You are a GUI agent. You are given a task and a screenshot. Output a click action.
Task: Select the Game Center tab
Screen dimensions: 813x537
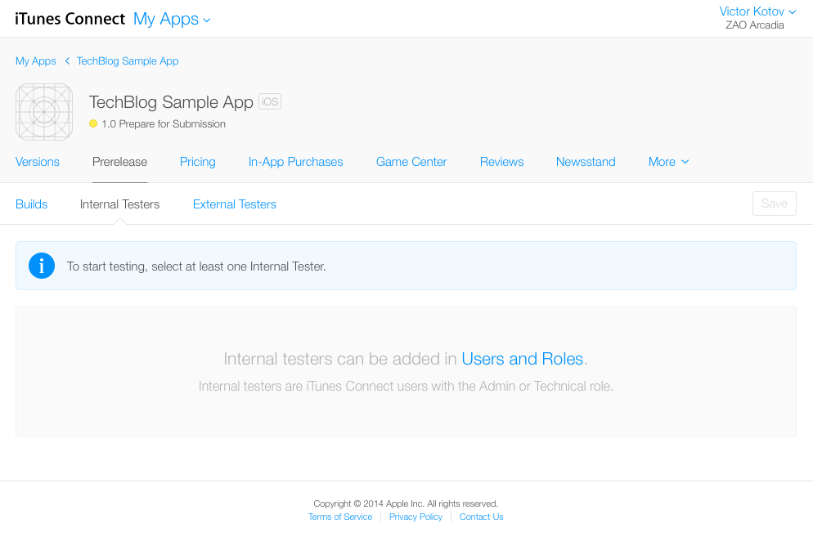(411, 162)
